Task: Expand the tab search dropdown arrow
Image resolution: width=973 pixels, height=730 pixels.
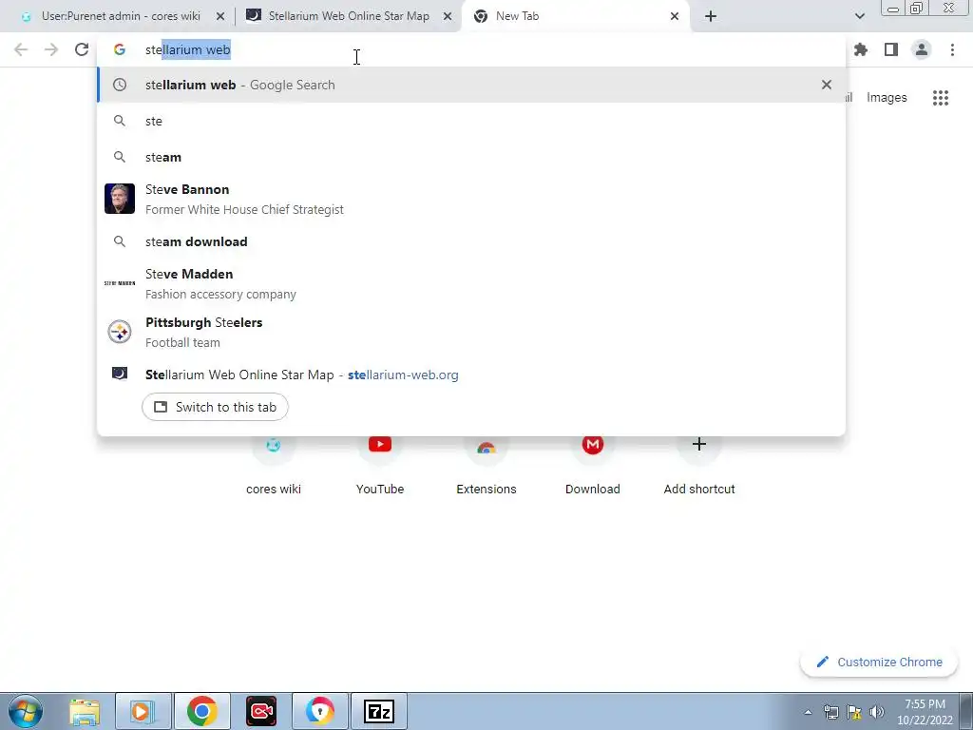Action: pos(859,16)
